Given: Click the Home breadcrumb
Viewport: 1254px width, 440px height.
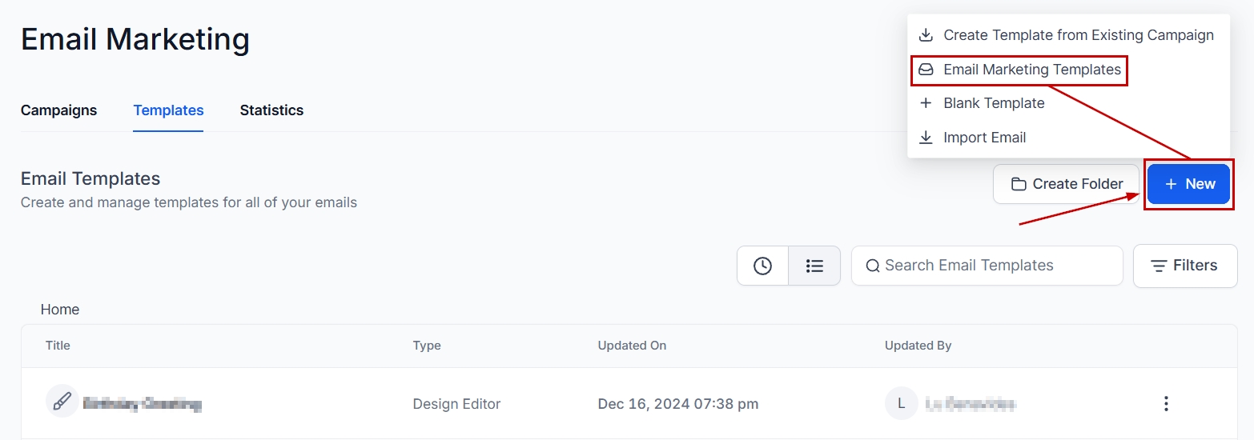Looking at the screenshot, I should point(60,310).
